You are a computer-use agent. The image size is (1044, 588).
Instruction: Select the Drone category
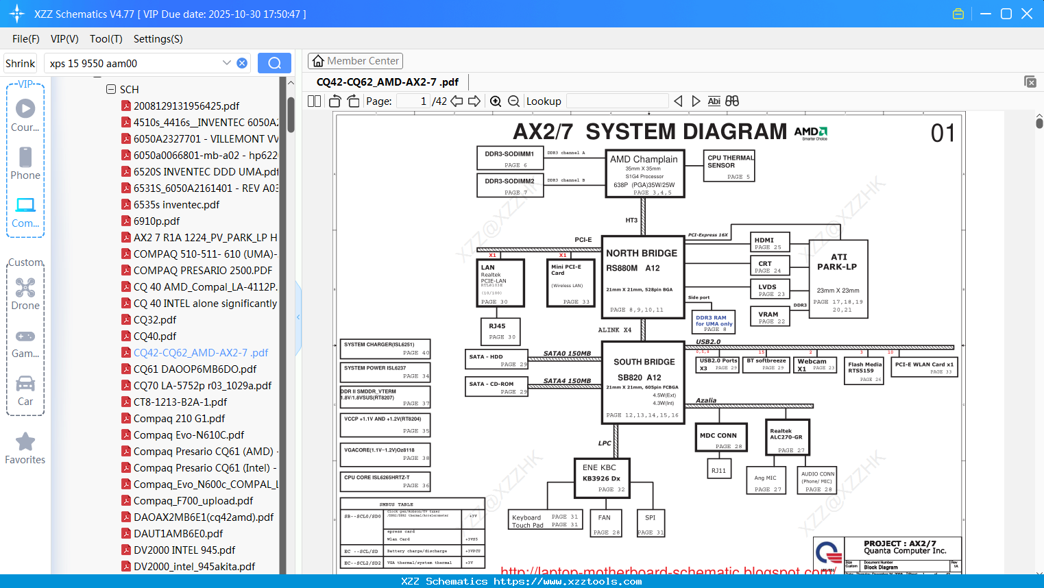pyautogui.click(x=25, y=294)
